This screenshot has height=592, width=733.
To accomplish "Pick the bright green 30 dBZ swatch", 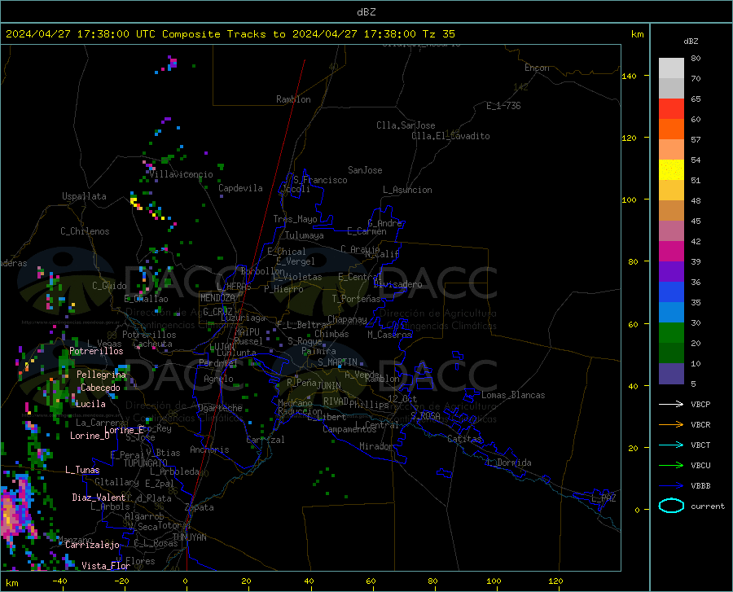I will click(671, 333).
